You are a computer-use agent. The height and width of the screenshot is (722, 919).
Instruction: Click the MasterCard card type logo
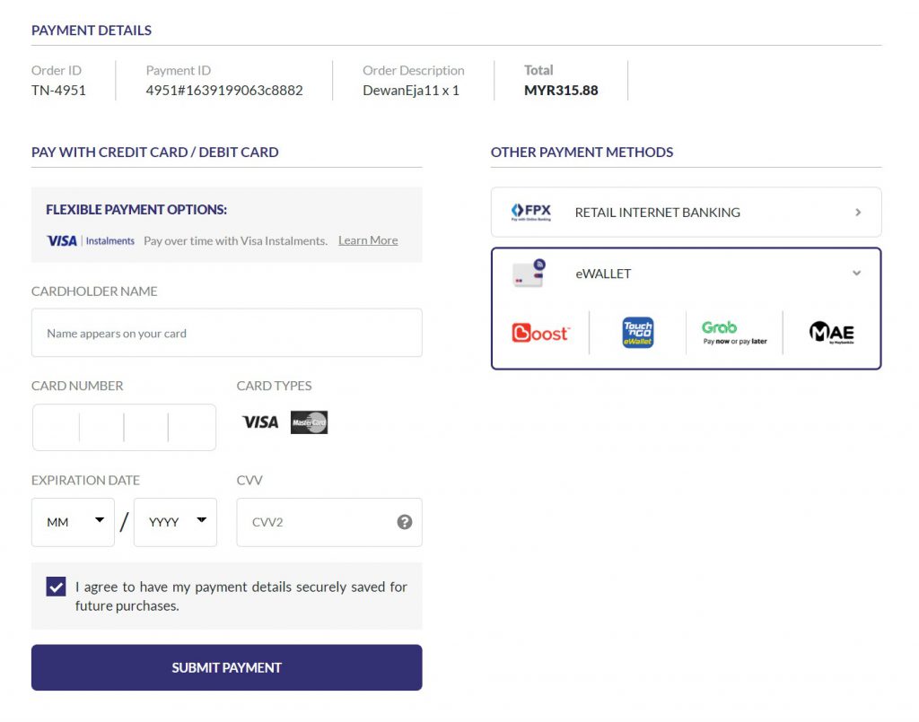[x=309, y=422]
